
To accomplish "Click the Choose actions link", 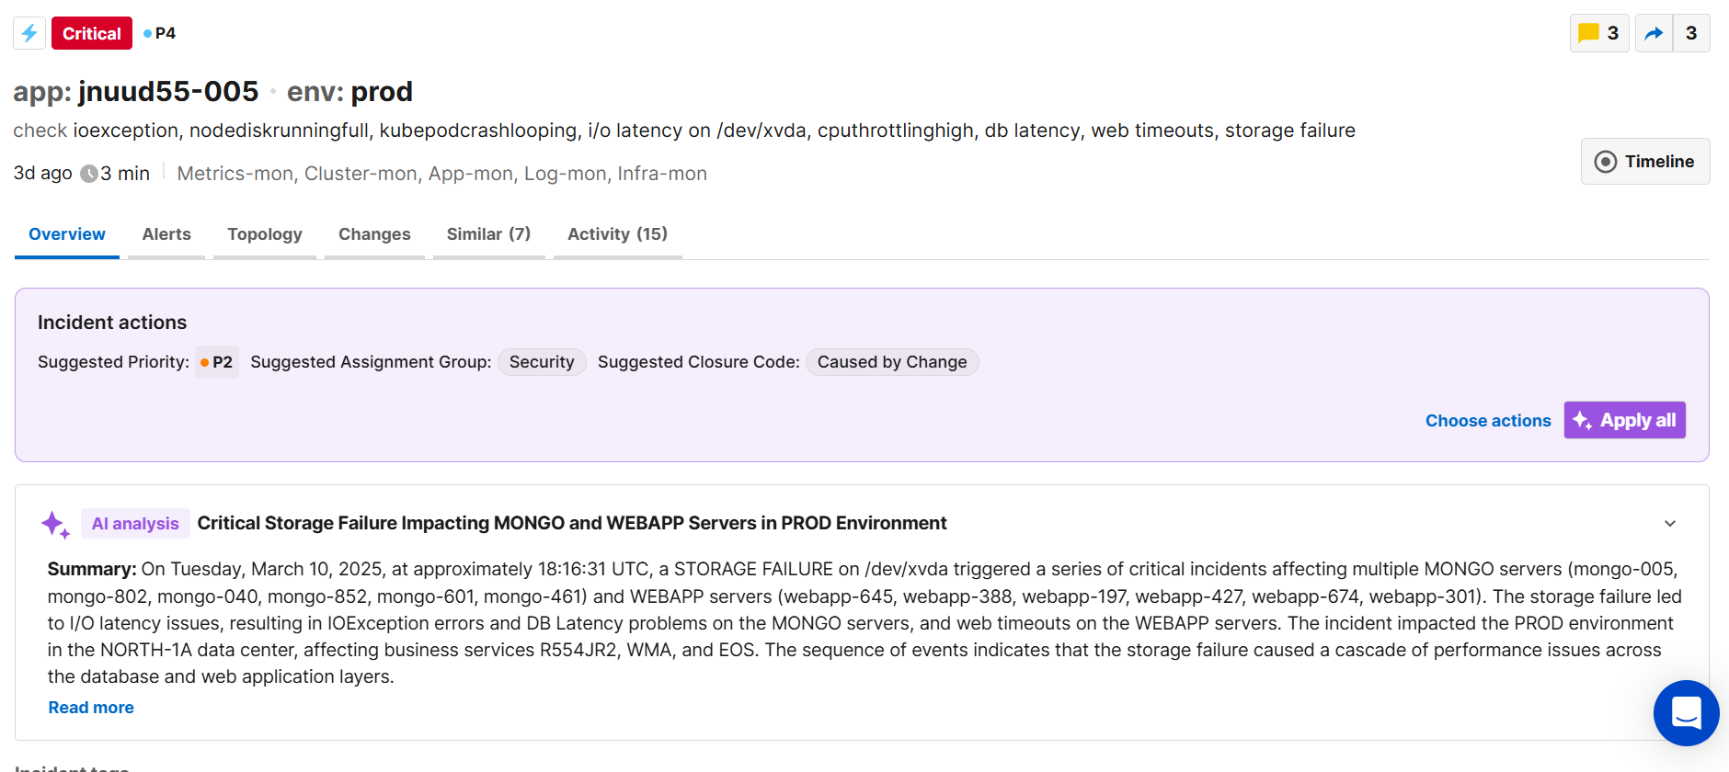I will pyautogui.click(x=1487, y=421).
